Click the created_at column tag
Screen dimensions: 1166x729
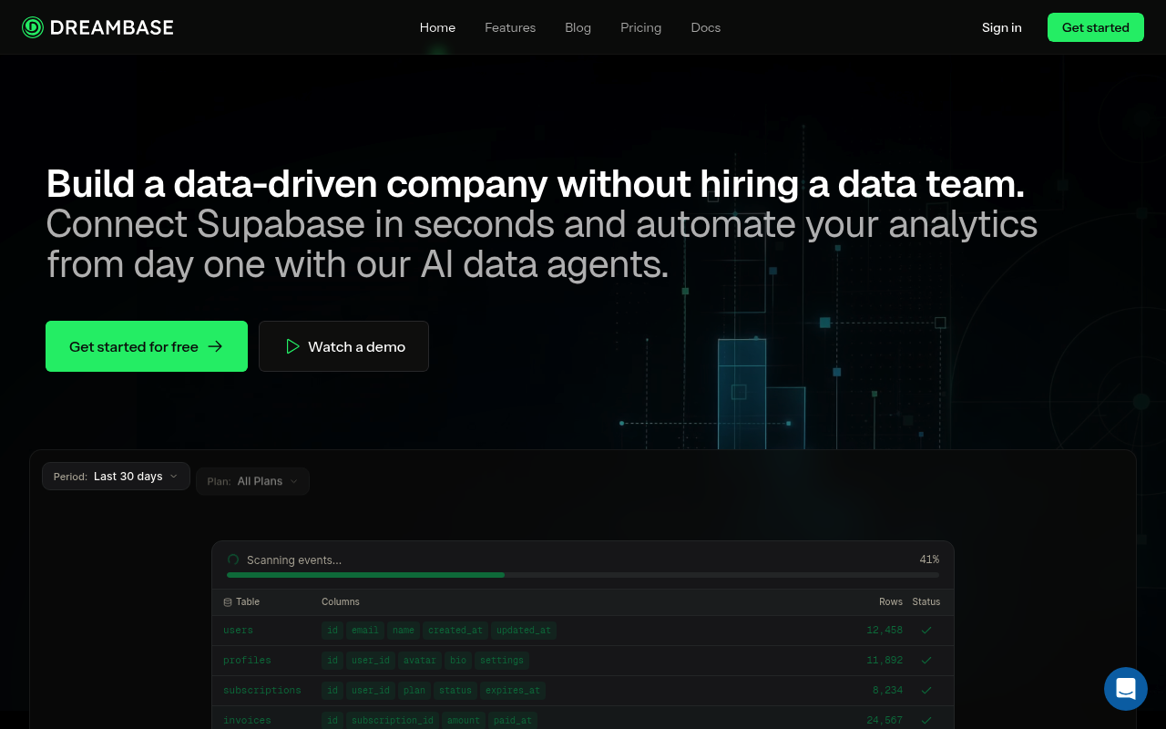click(x=455, y=630)
